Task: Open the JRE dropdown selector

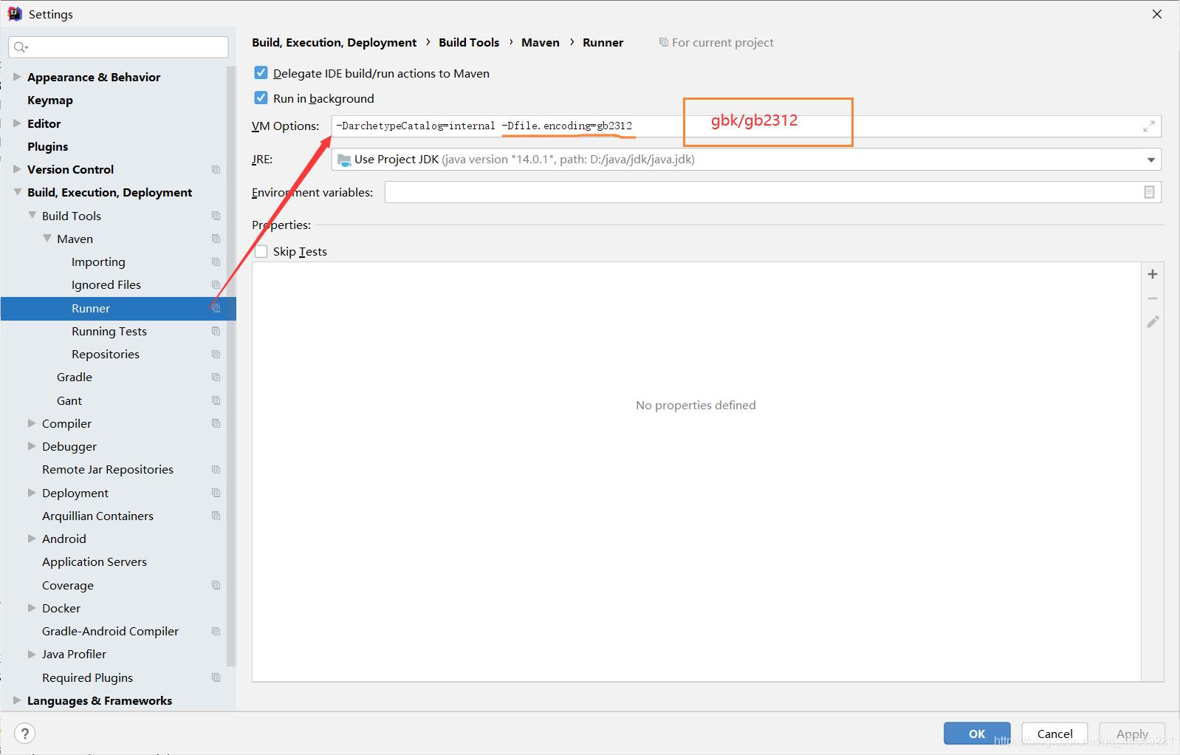Action: [1150, 160]
